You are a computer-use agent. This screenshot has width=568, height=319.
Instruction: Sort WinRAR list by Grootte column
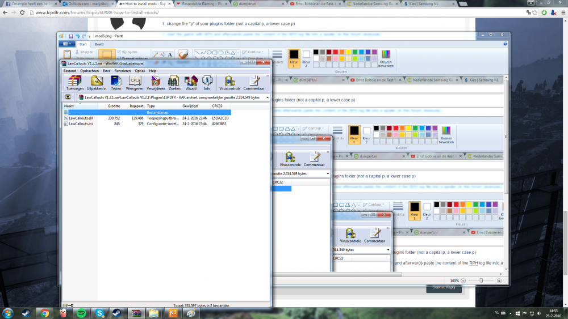[110, 106]
